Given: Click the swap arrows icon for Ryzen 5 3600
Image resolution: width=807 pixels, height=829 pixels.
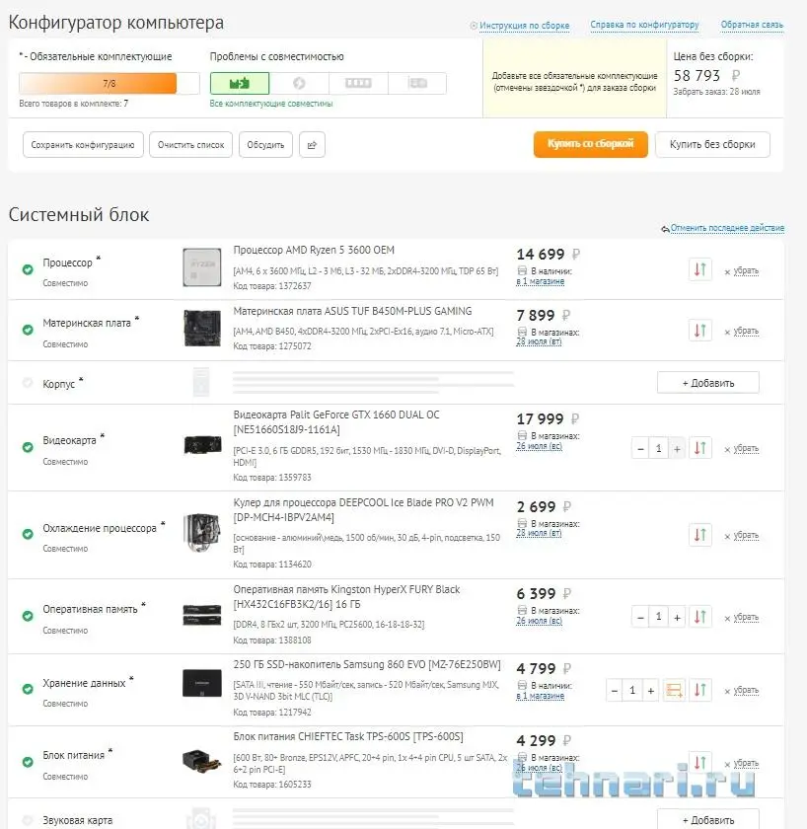Looking at the screenshot, I should click(x=699, y=269).
